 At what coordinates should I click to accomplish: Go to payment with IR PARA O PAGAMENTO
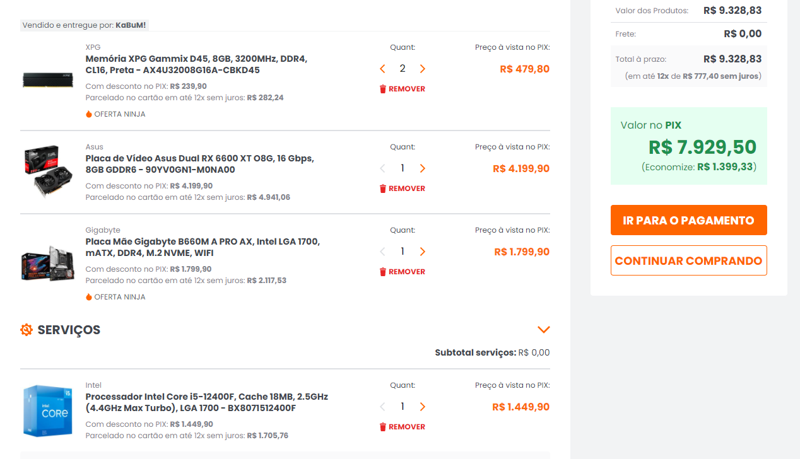[689, 220]
